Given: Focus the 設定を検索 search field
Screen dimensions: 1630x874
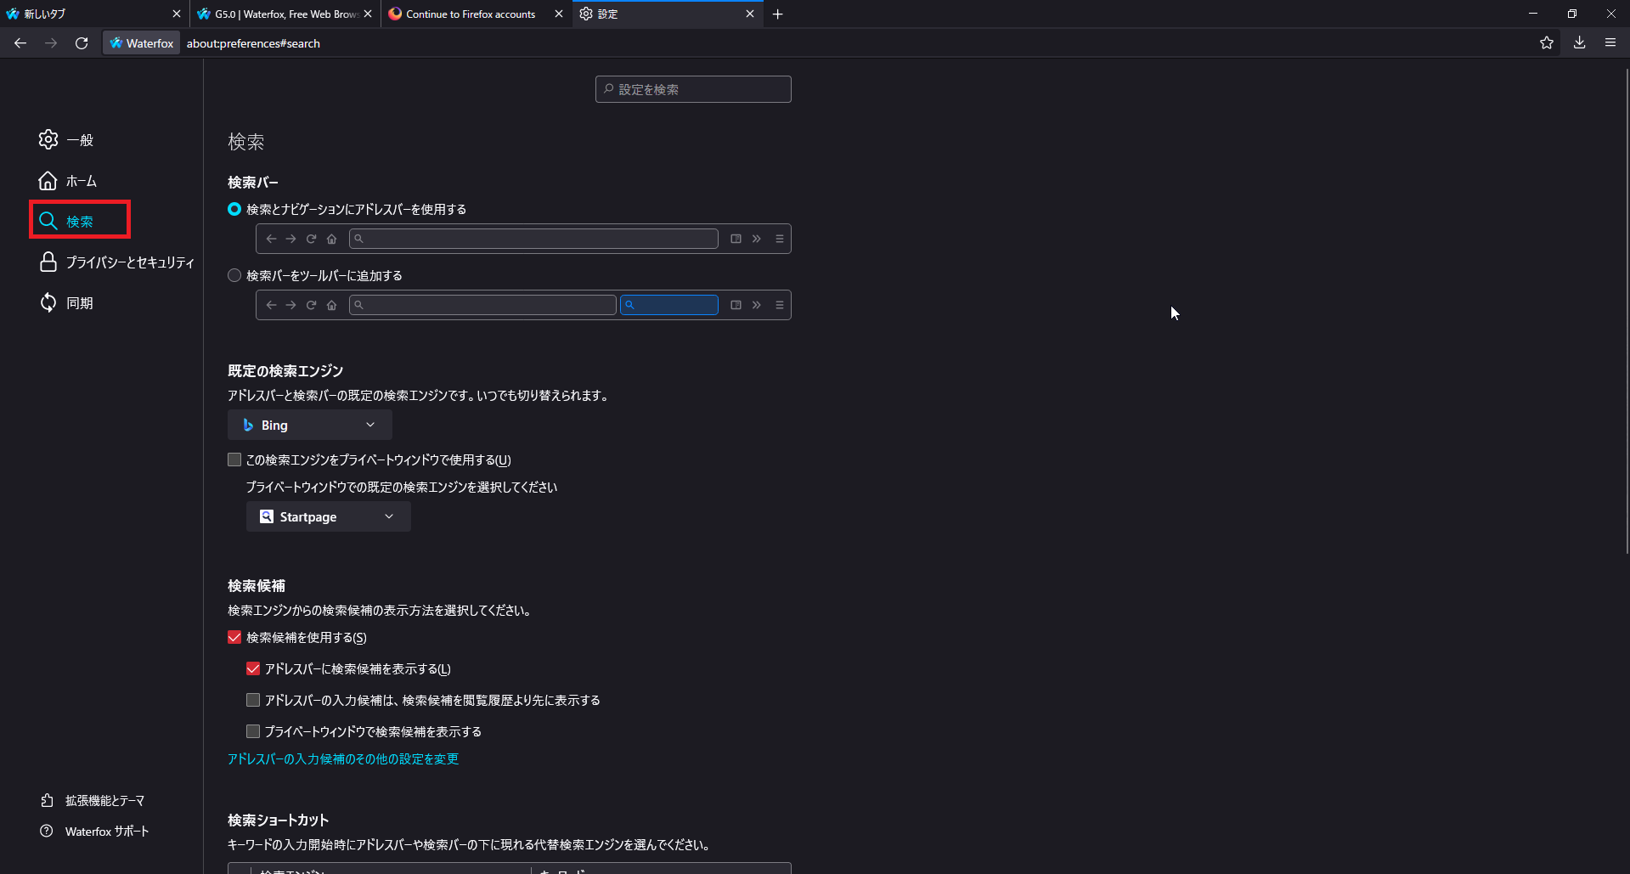Looking at the screenshot, I should pos(693,89).
